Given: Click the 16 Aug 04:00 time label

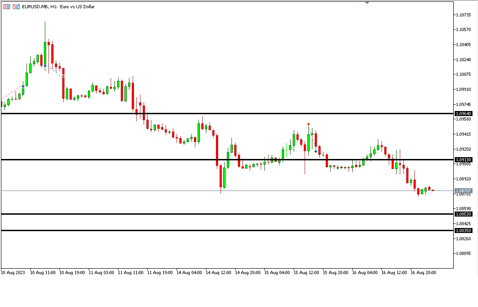Looking at the screenshot, I should (365, 273).
